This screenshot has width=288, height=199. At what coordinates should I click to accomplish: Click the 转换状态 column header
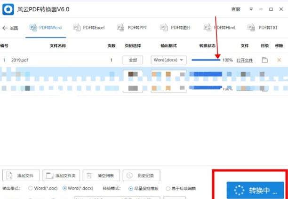pyautogui.click(x=208, y=46)
